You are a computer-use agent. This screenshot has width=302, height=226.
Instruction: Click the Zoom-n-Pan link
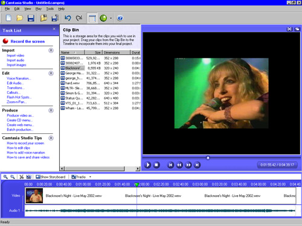16,102
